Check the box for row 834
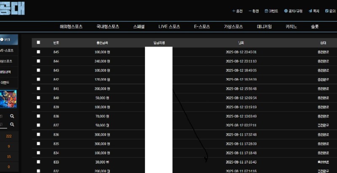The height and width of the screenshot is (173, 337). 38,153
